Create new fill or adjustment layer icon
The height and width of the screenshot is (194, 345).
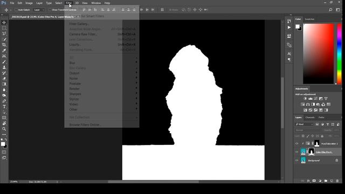point(320,181)
